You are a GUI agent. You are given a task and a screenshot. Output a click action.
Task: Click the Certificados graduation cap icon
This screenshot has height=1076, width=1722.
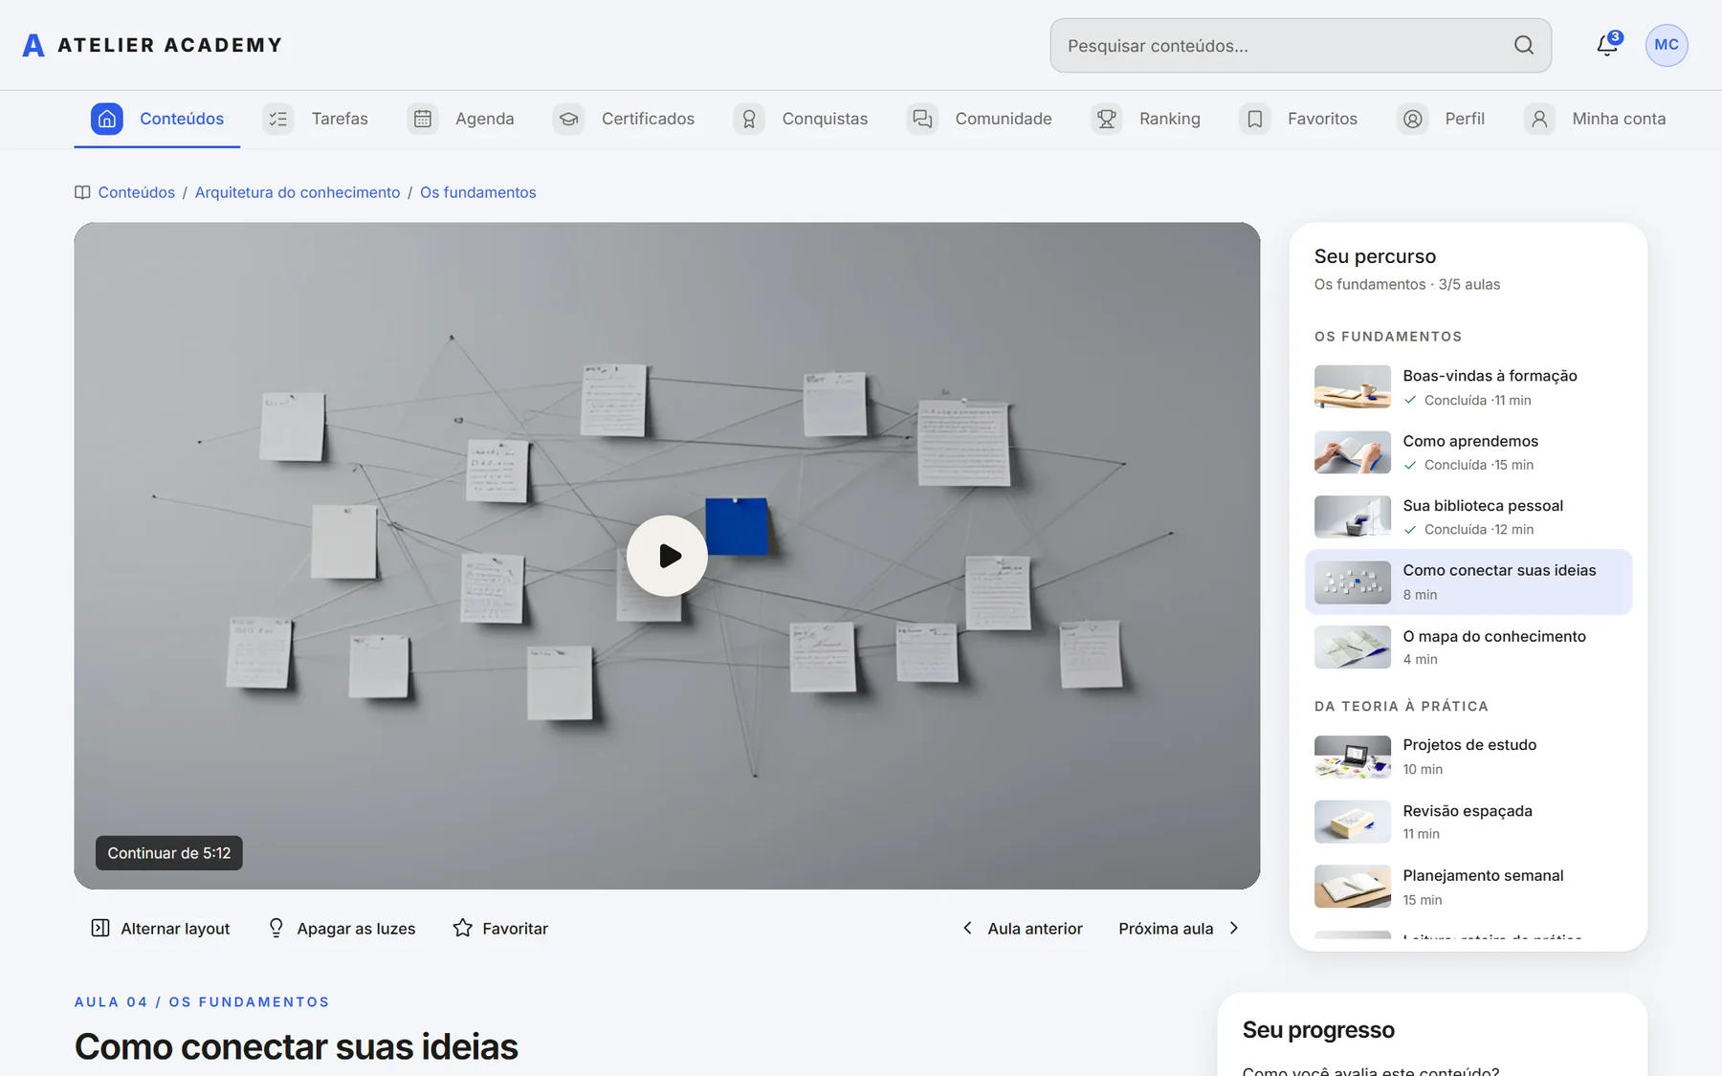(x=569, y=119)
